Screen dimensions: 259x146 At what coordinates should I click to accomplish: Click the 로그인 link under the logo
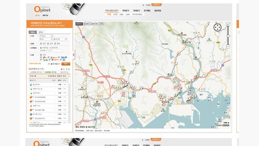[38, 16]
